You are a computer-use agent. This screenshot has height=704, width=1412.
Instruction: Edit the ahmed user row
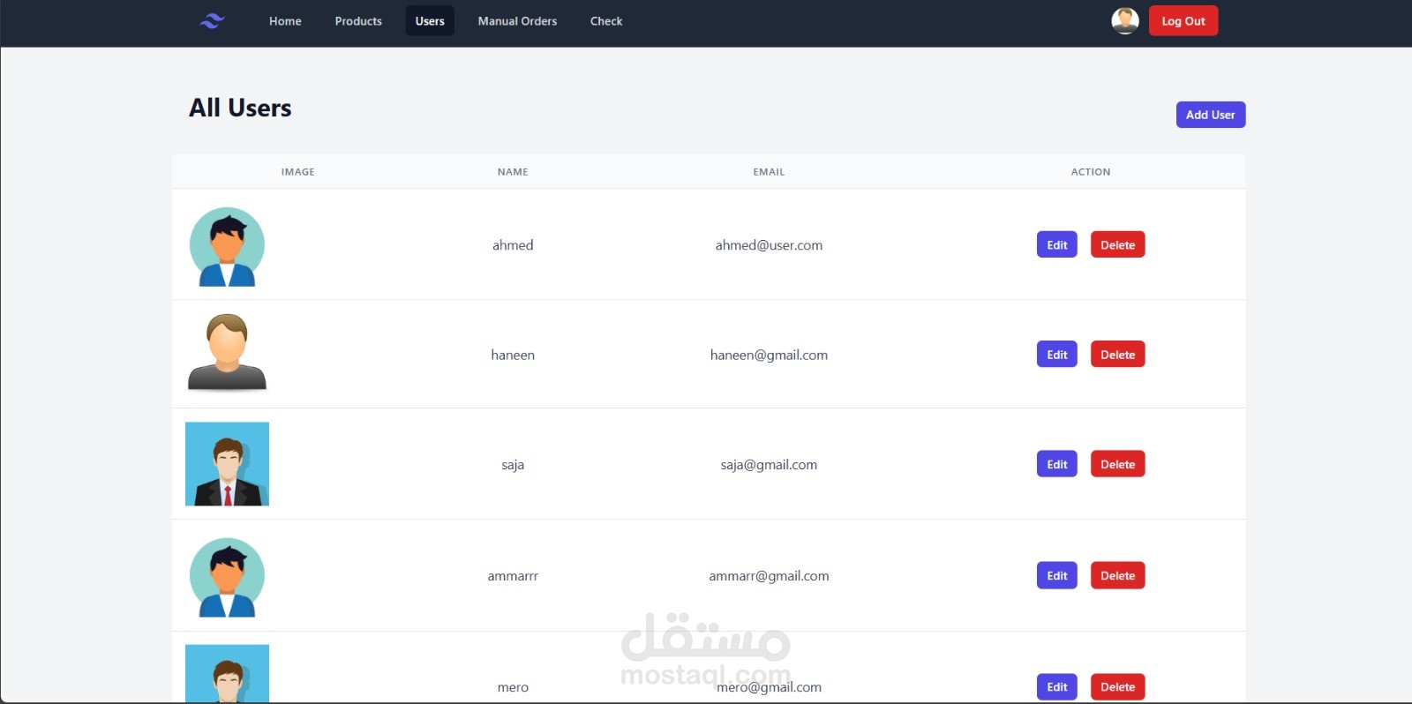1057,244
